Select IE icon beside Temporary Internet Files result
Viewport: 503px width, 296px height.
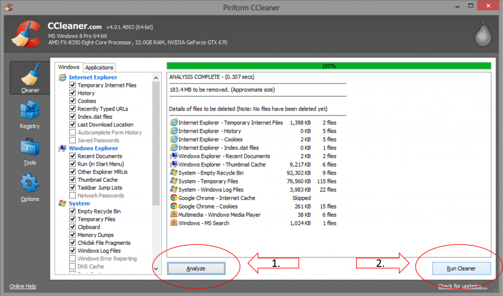pyautogui.click(x=173, y=122)
